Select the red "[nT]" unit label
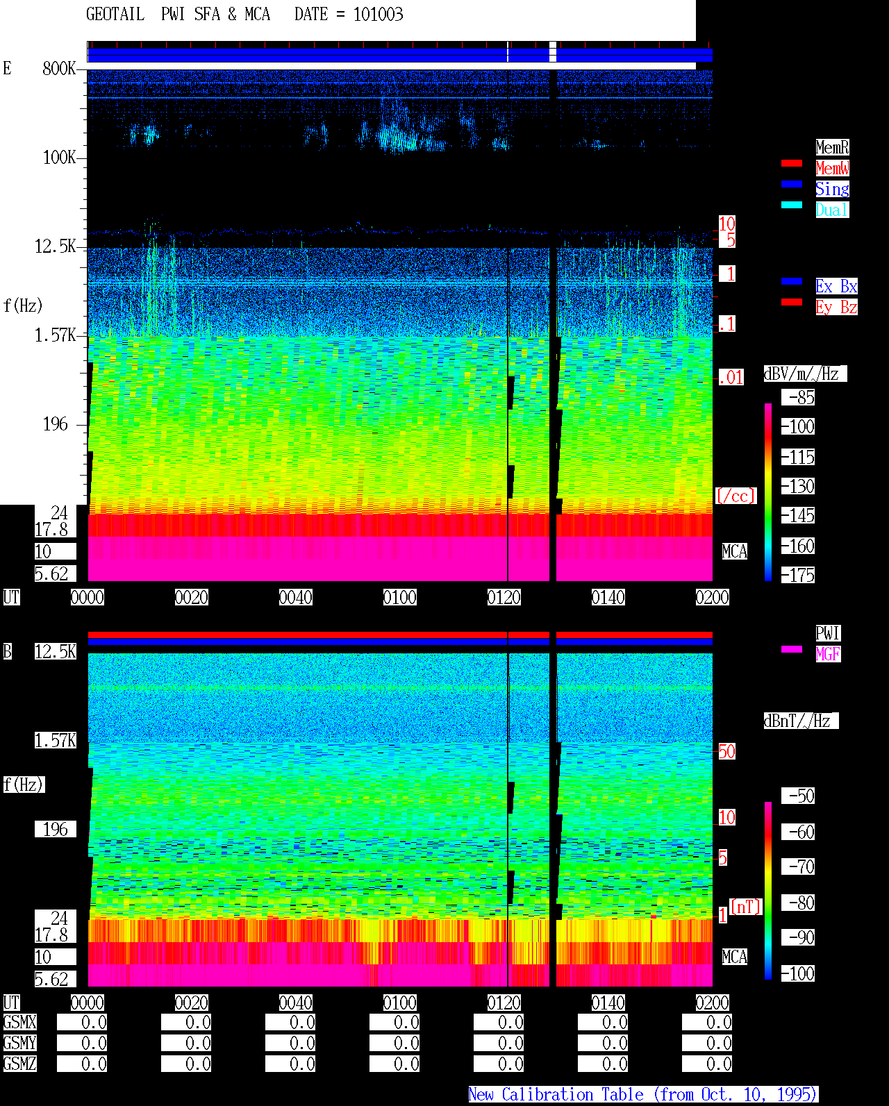The image size is (889, 1106). coord(746,907)
